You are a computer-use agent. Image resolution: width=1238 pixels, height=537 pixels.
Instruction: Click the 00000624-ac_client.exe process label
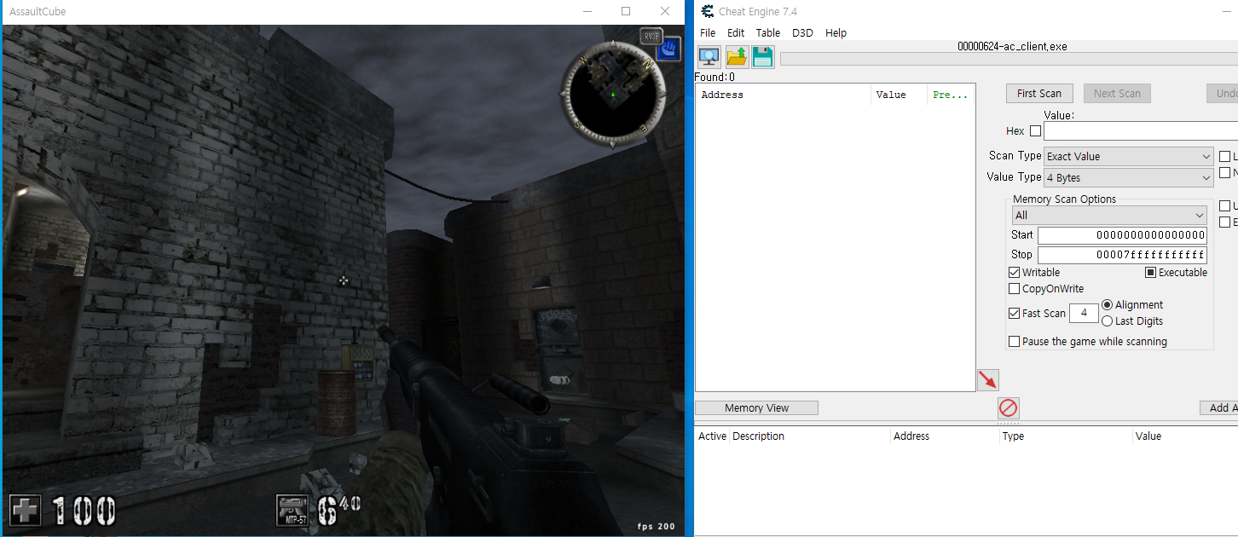[1012, 47]
